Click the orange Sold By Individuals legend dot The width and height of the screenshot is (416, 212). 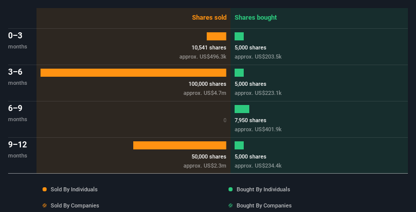click(x=45, y=189)
